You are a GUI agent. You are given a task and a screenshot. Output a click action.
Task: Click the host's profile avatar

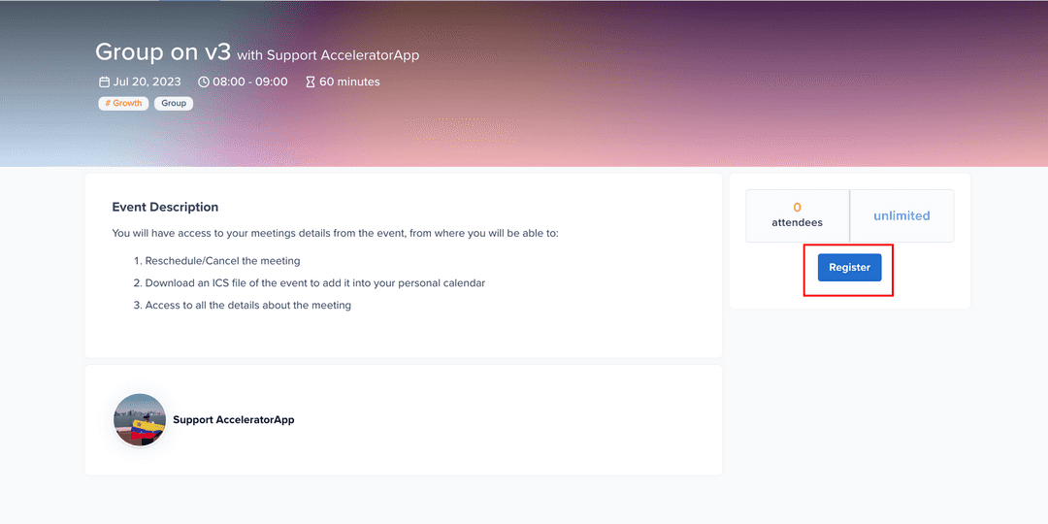(140, 420)
